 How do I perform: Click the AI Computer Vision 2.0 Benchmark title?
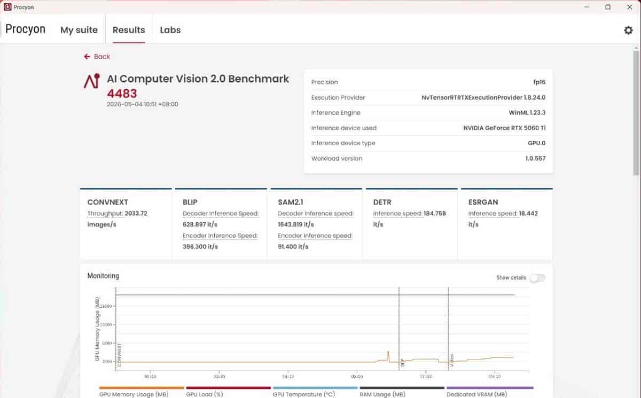click(x=198, y=79)
